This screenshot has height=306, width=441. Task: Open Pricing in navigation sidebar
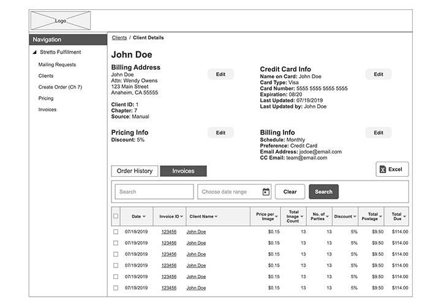(46, 99)
